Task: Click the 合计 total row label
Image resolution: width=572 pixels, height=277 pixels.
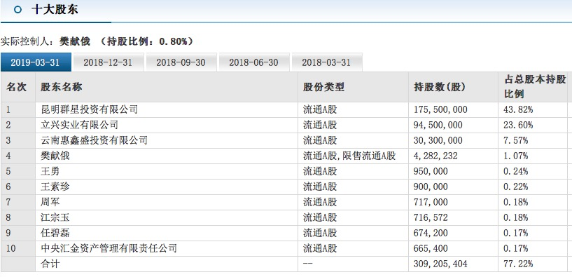Action: [x=50, y=264]
